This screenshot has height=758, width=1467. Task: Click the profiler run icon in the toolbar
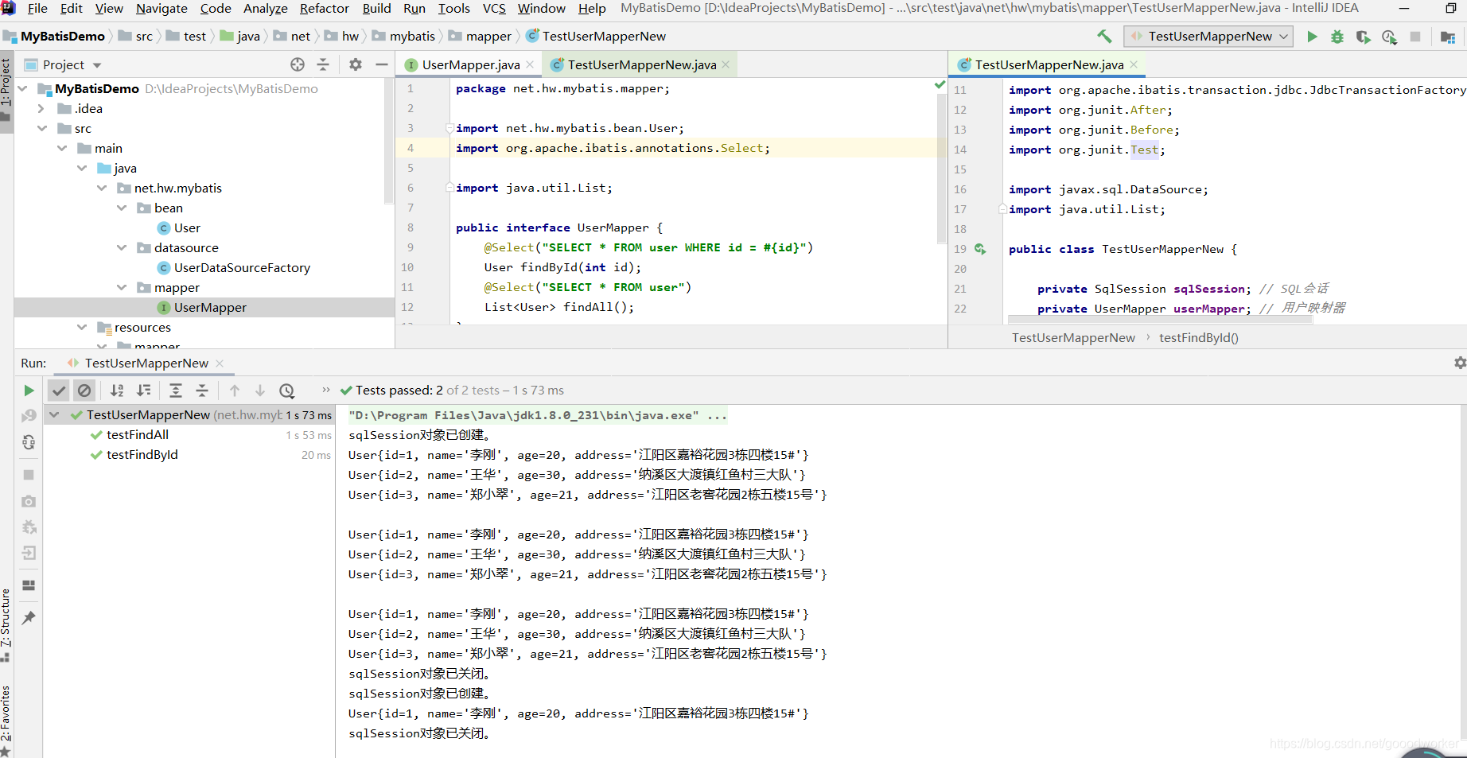1389,37
